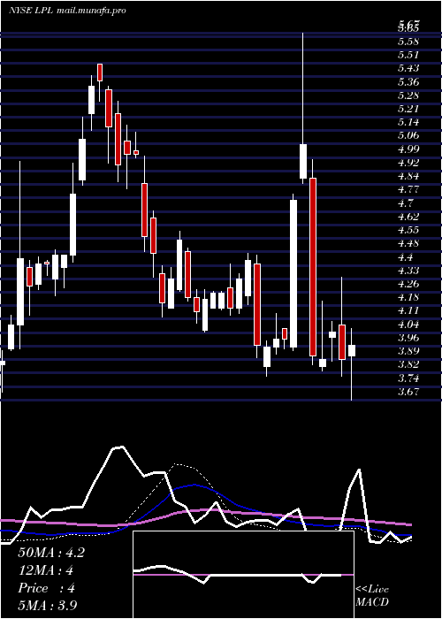Click the 4.4 price axis label
Screen dimensions: 442x619
[406, 257]
